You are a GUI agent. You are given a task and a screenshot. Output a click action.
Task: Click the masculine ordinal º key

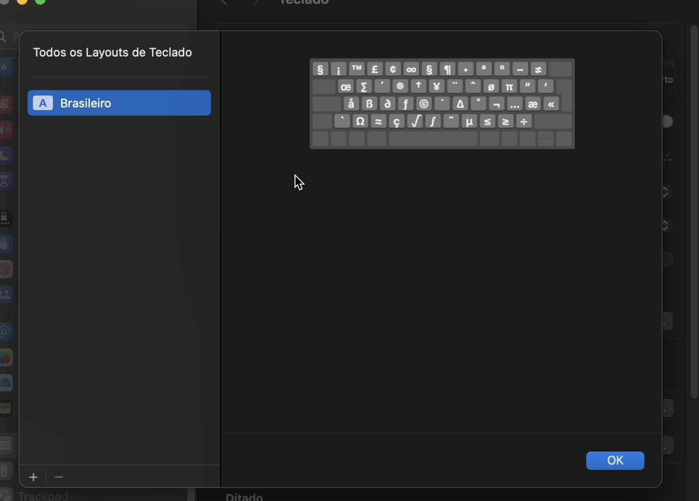tap(502, 69)
